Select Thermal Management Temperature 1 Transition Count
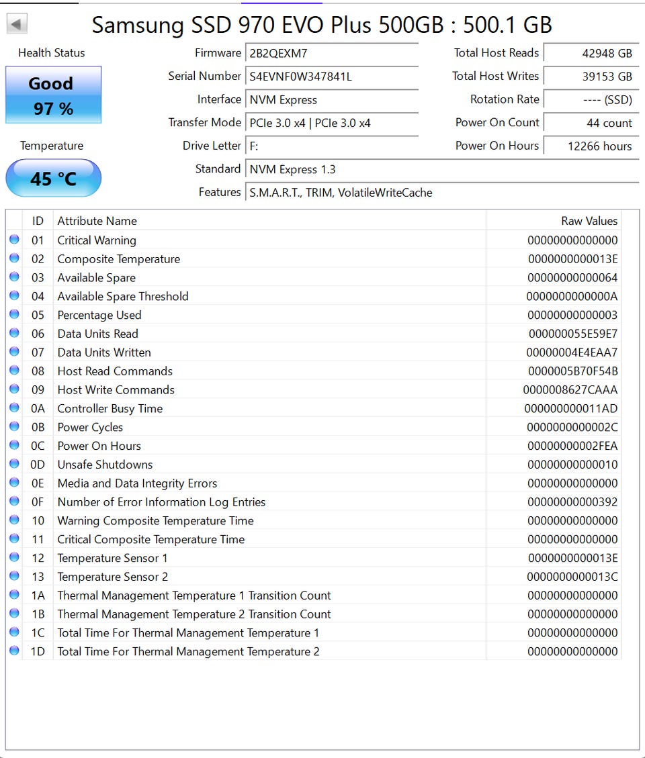 pos(194,596)
